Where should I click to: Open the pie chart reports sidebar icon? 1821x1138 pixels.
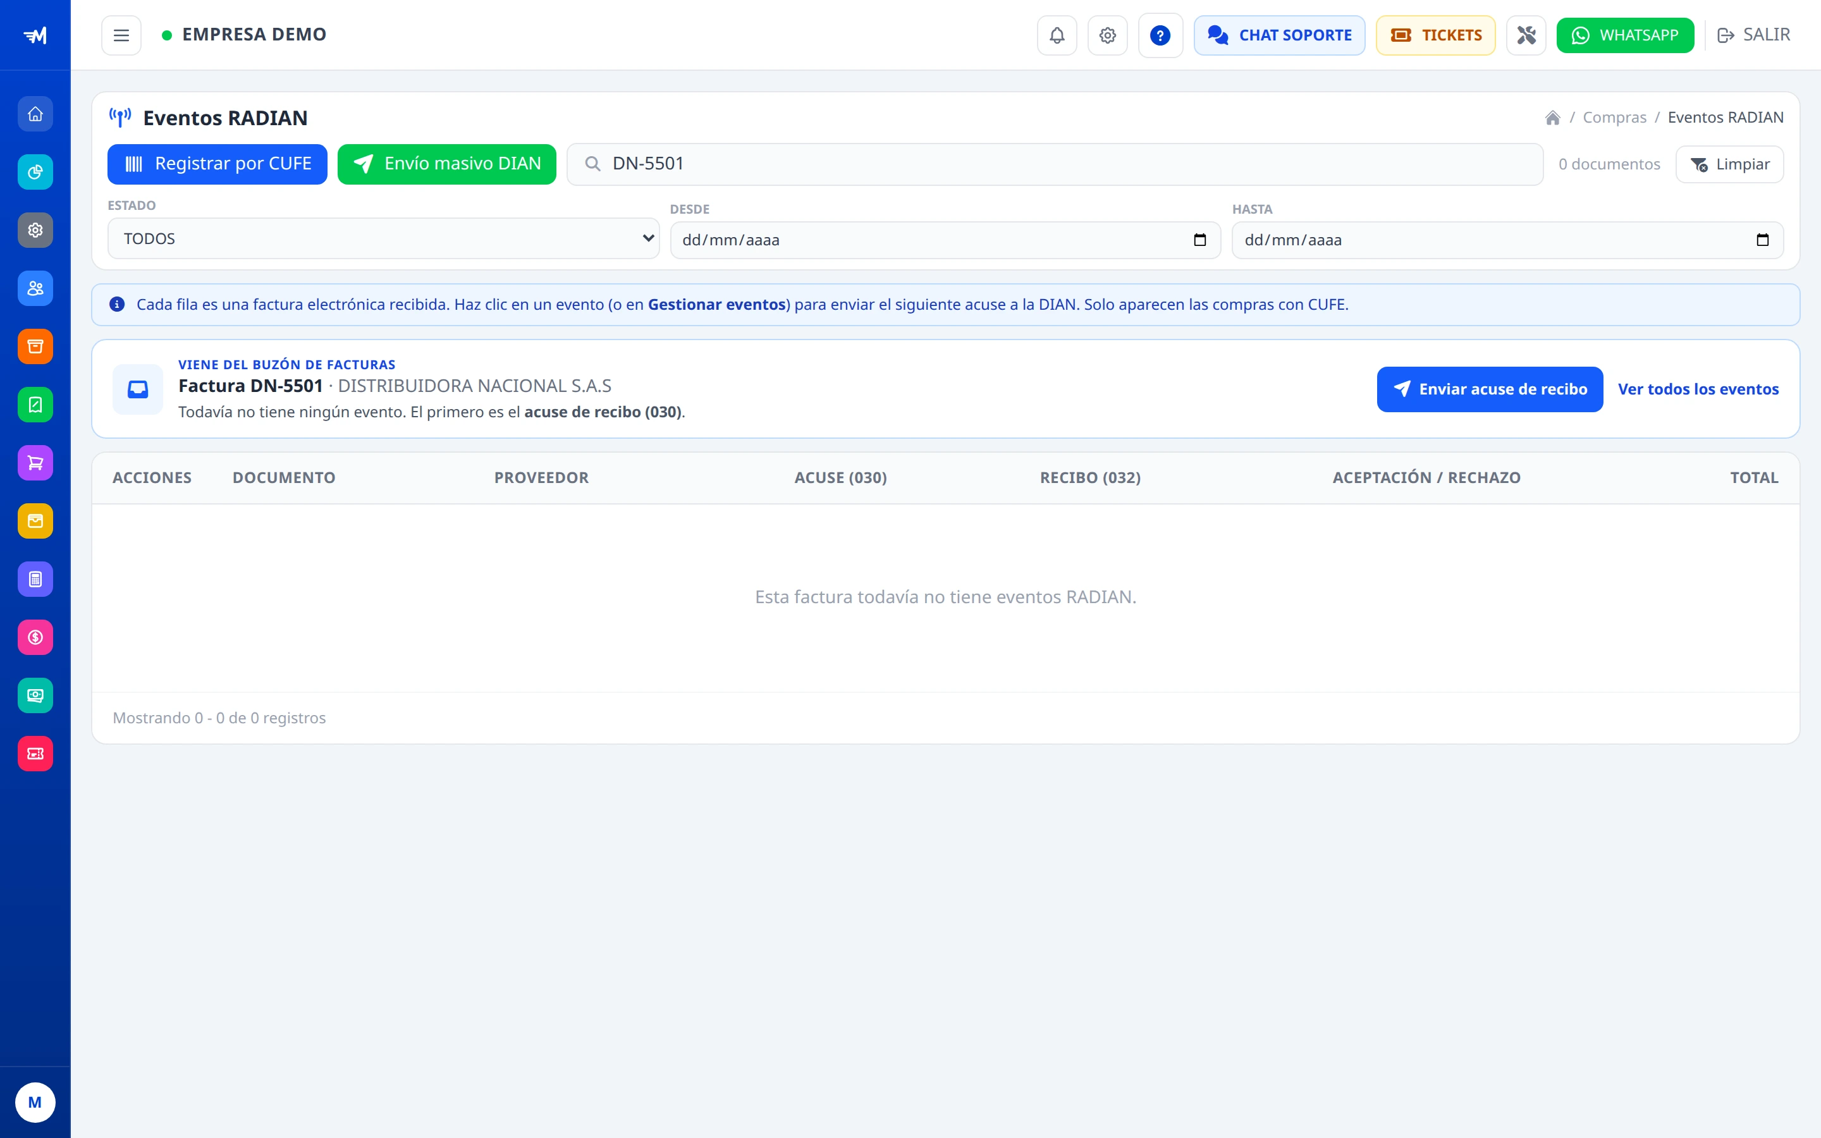35,173
